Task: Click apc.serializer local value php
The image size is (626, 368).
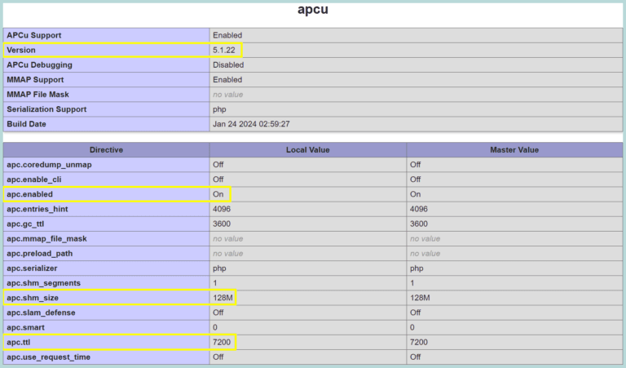Action: (219, 268)
